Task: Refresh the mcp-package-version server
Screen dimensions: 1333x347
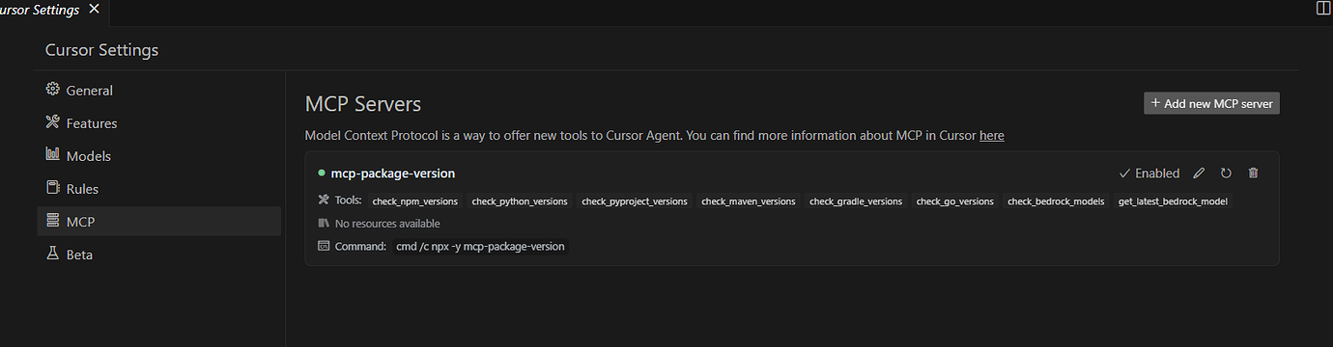Action: click(1226, 173)
